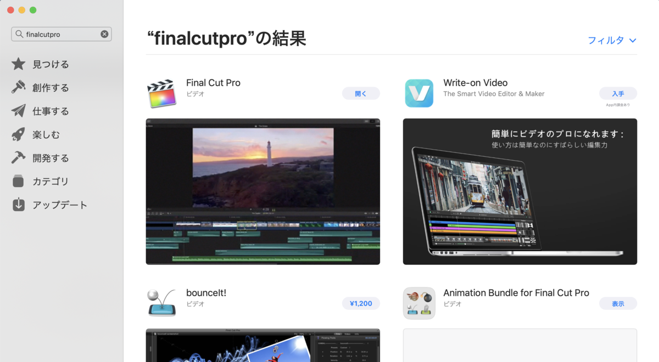The width and height of the screenshot is (659, 362).
Task: Open the 楽しむ game controller section
Action: click(x=18, y=134)
